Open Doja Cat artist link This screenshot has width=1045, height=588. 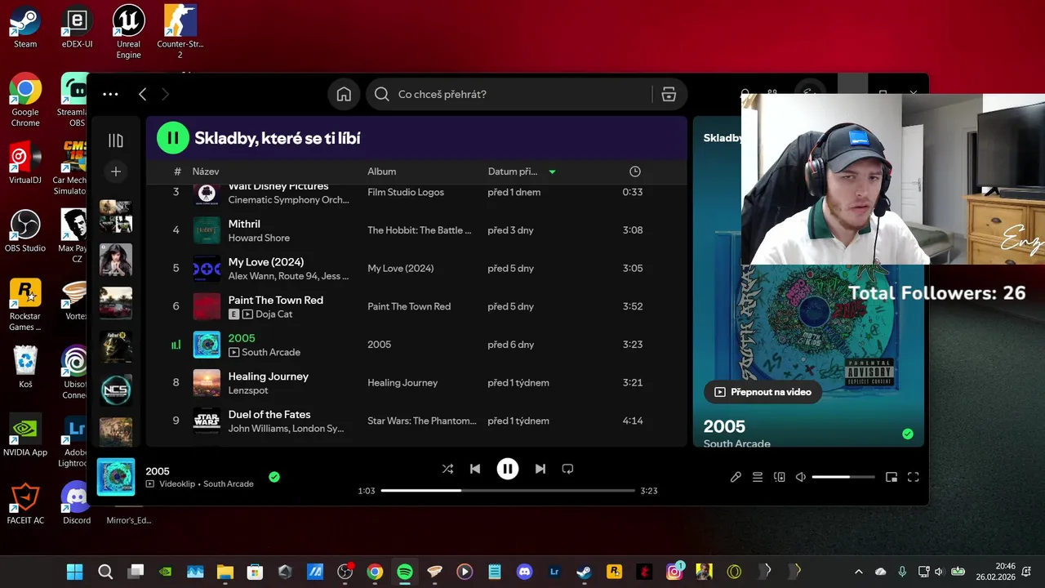274,314
